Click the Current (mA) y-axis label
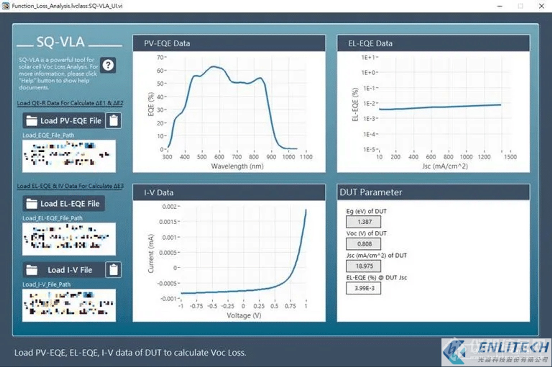This screenshot has height=367, width=552. click(x=151, y=253)
